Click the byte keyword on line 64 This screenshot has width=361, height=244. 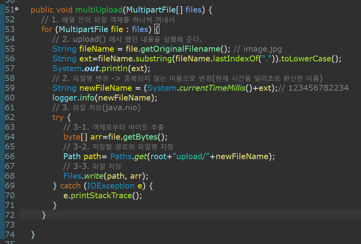pos(72,137)
